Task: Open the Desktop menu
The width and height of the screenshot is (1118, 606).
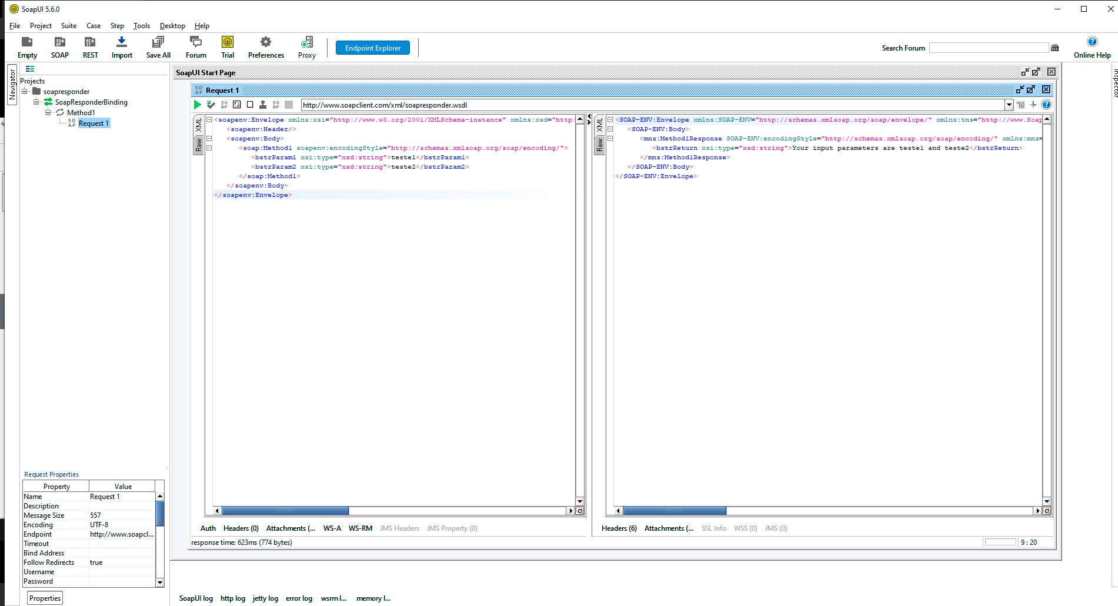Action: click(x=172, y=26)
